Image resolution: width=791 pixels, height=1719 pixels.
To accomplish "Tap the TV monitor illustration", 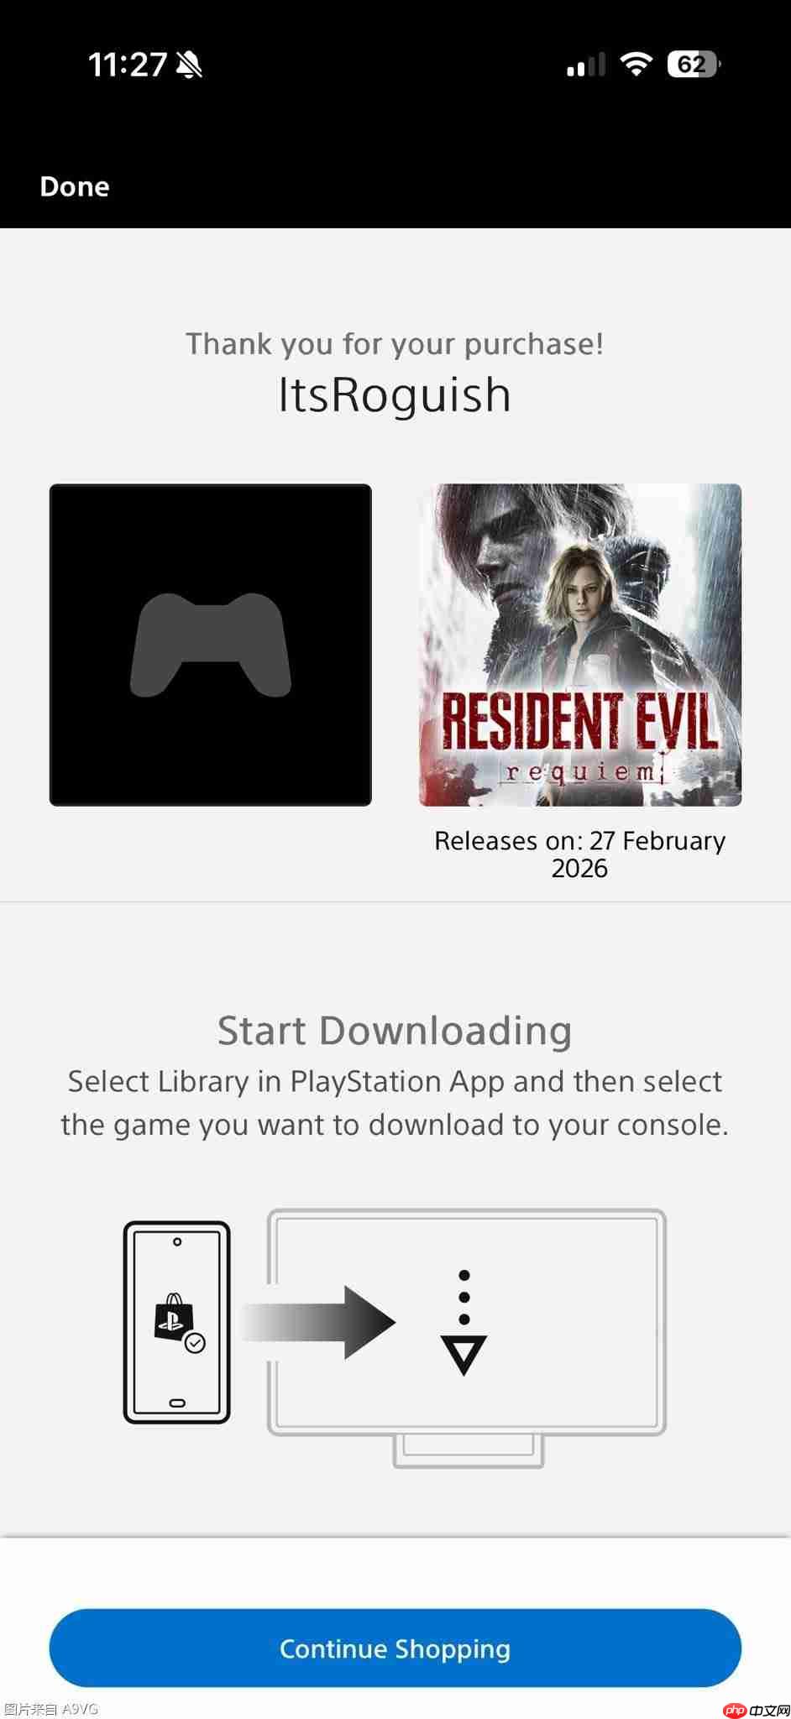I will click(x=467, y=1338).
